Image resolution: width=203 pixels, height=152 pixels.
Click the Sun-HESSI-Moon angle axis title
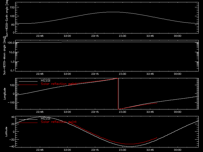pyautogui.click(x=4, y=56)
